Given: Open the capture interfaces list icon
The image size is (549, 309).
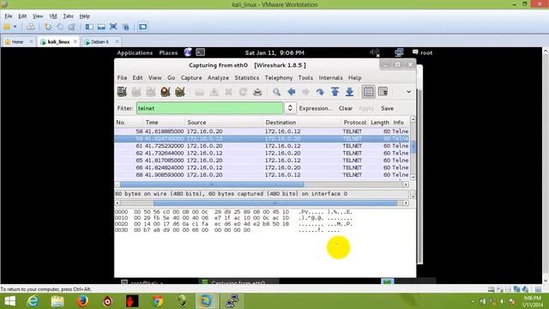Looking at the screenshot, I should (122, 92).
